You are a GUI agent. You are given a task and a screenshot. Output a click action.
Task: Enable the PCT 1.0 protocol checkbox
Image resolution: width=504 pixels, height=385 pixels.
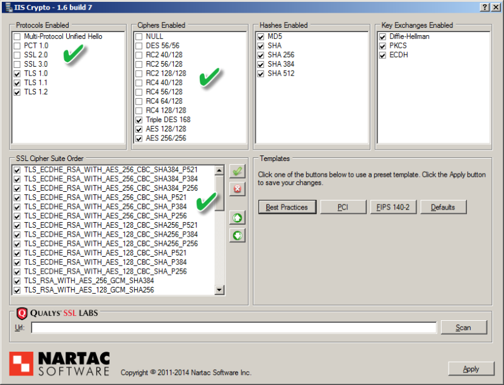(17, 46)
